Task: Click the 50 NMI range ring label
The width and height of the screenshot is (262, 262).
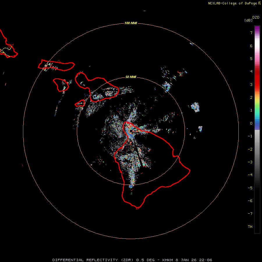Action: tap(131, 77)
